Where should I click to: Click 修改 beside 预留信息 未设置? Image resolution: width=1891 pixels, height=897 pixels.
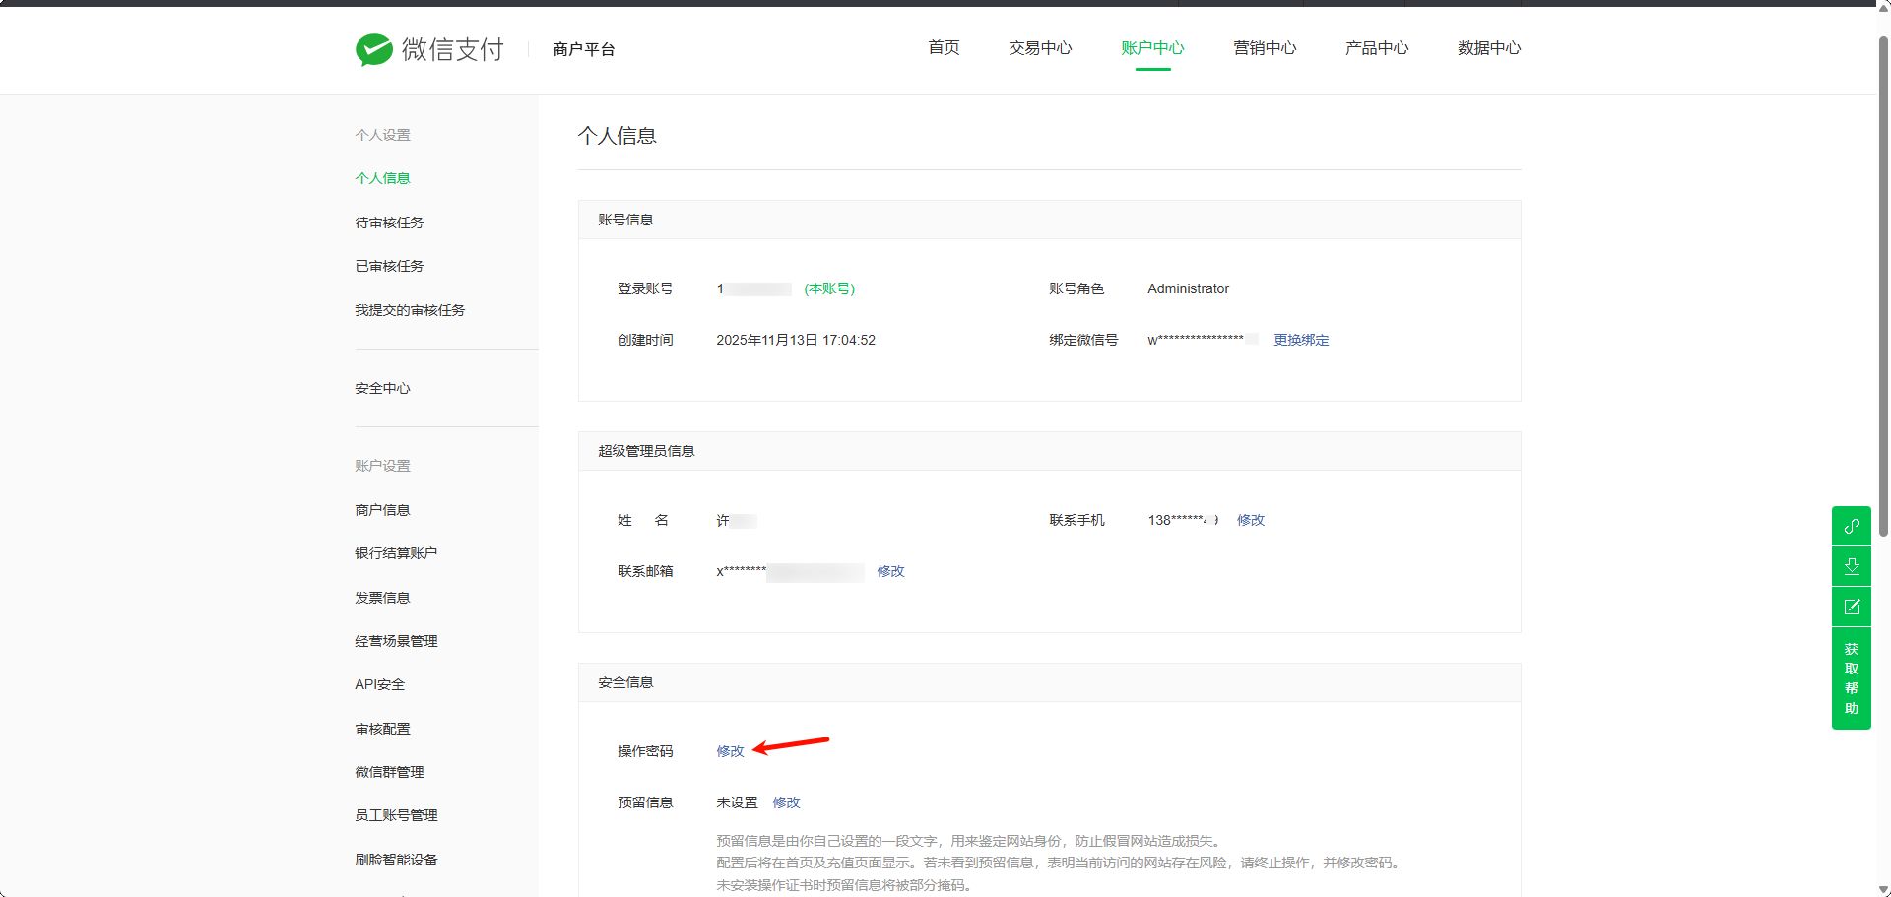(786, 802)
